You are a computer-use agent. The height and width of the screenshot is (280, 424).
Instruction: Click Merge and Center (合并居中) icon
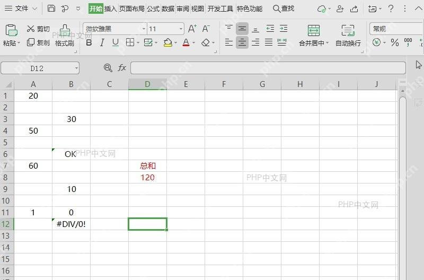[x=314, y=30]
